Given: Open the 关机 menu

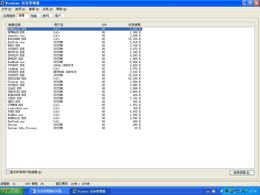Looking at the screenshot, I should [47, 9].
